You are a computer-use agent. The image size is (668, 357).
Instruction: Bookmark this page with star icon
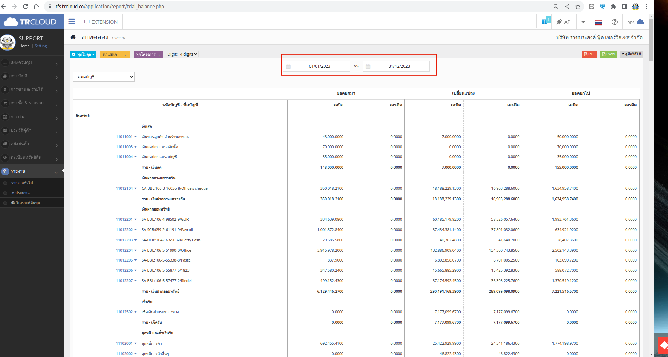(x=578, y=7)
